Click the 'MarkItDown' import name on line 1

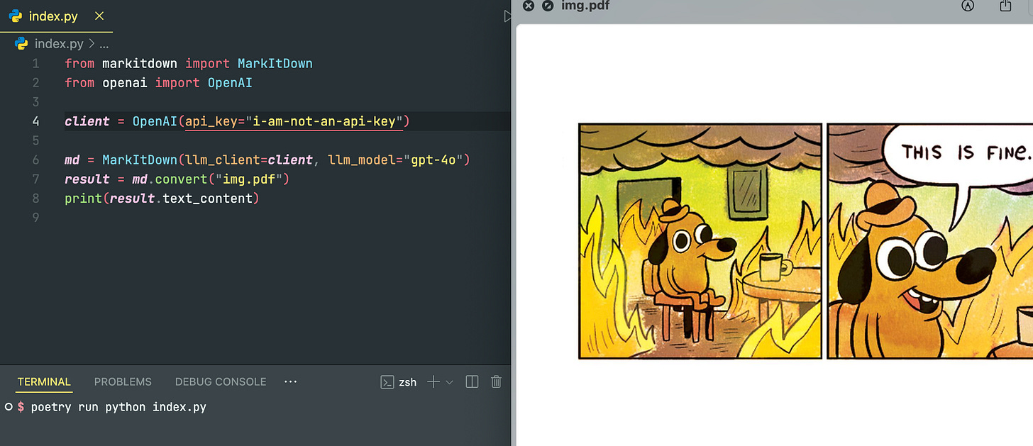point(275,64)
